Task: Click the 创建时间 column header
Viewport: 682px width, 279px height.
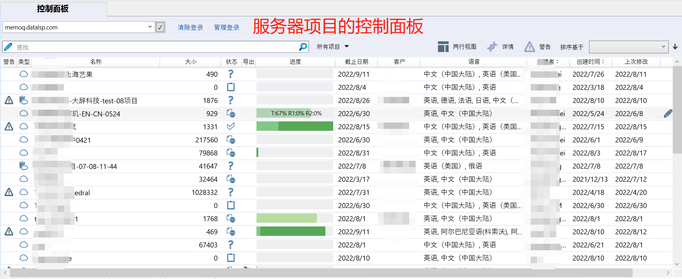Action: click(591, 62)
